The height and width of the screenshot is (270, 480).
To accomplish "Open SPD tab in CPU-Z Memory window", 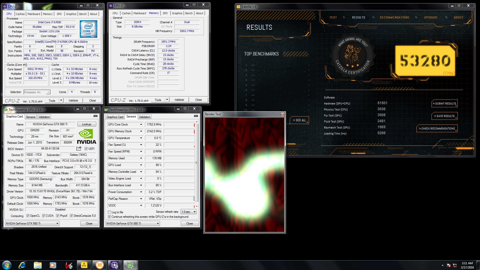I will (165, 13).
